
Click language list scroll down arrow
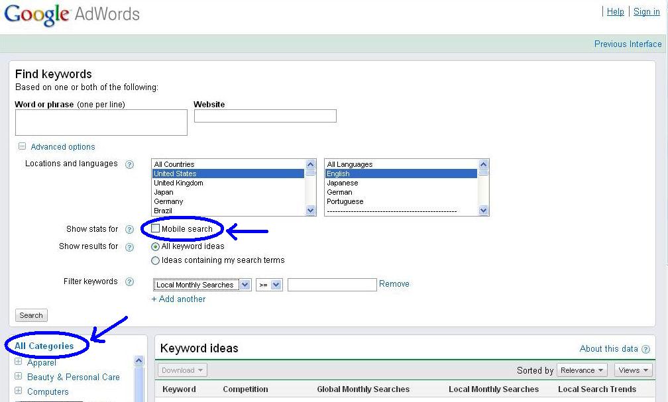[483, 210]
